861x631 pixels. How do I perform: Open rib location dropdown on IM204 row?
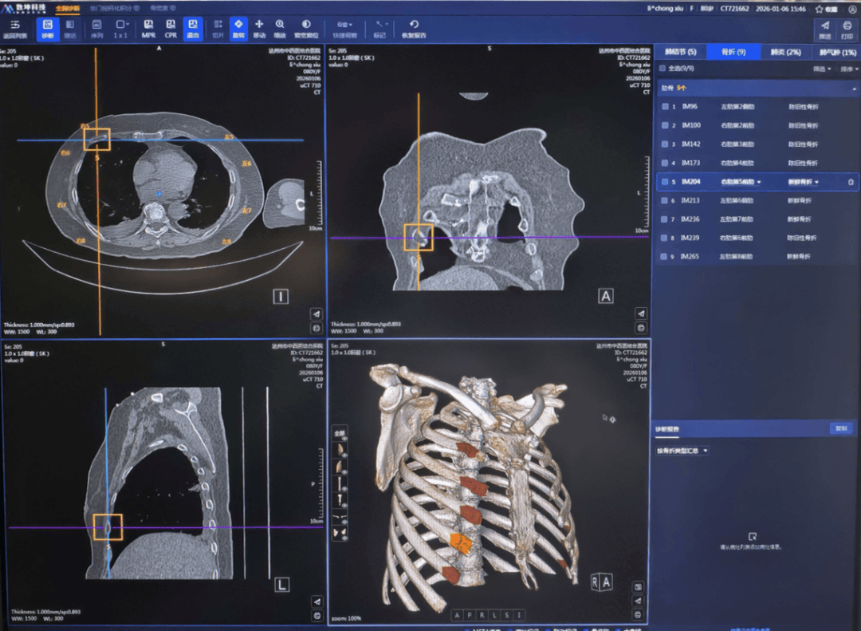tap(741, 182)
